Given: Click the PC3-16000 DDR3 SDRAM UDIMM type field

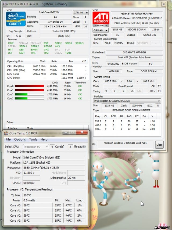Looking at the screenshot, I should coord(131,110).
